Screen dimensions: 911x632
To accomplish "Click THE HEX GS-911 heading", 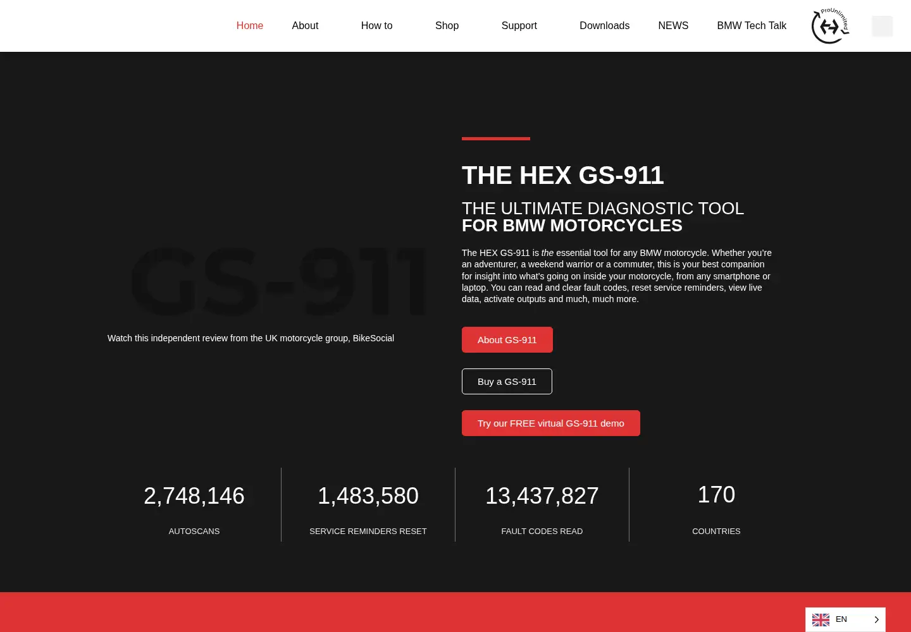I will [x=563, y=175].
